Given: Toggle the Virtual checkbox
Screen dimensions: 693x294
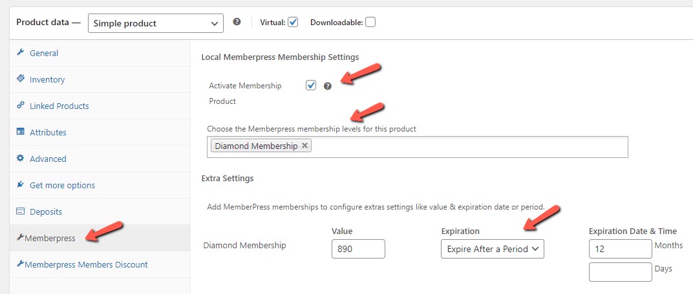Looking at the screenshot, I should tap(293, 22).
